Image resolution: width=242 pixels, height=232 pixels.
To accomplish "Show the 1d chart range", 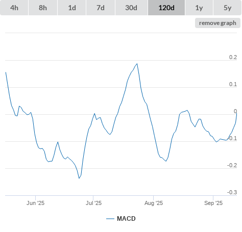I will 72,8.
